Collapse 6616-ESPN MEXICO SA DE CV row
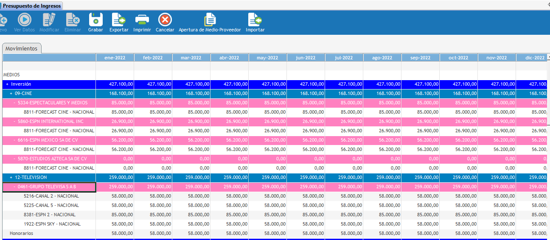Viewport: 550px width, 240px height. coord(14,140)
